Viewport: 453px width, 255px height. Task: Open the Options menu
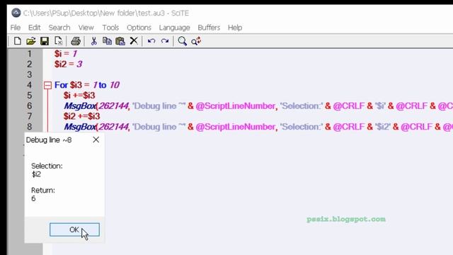[x=139, y=28]
